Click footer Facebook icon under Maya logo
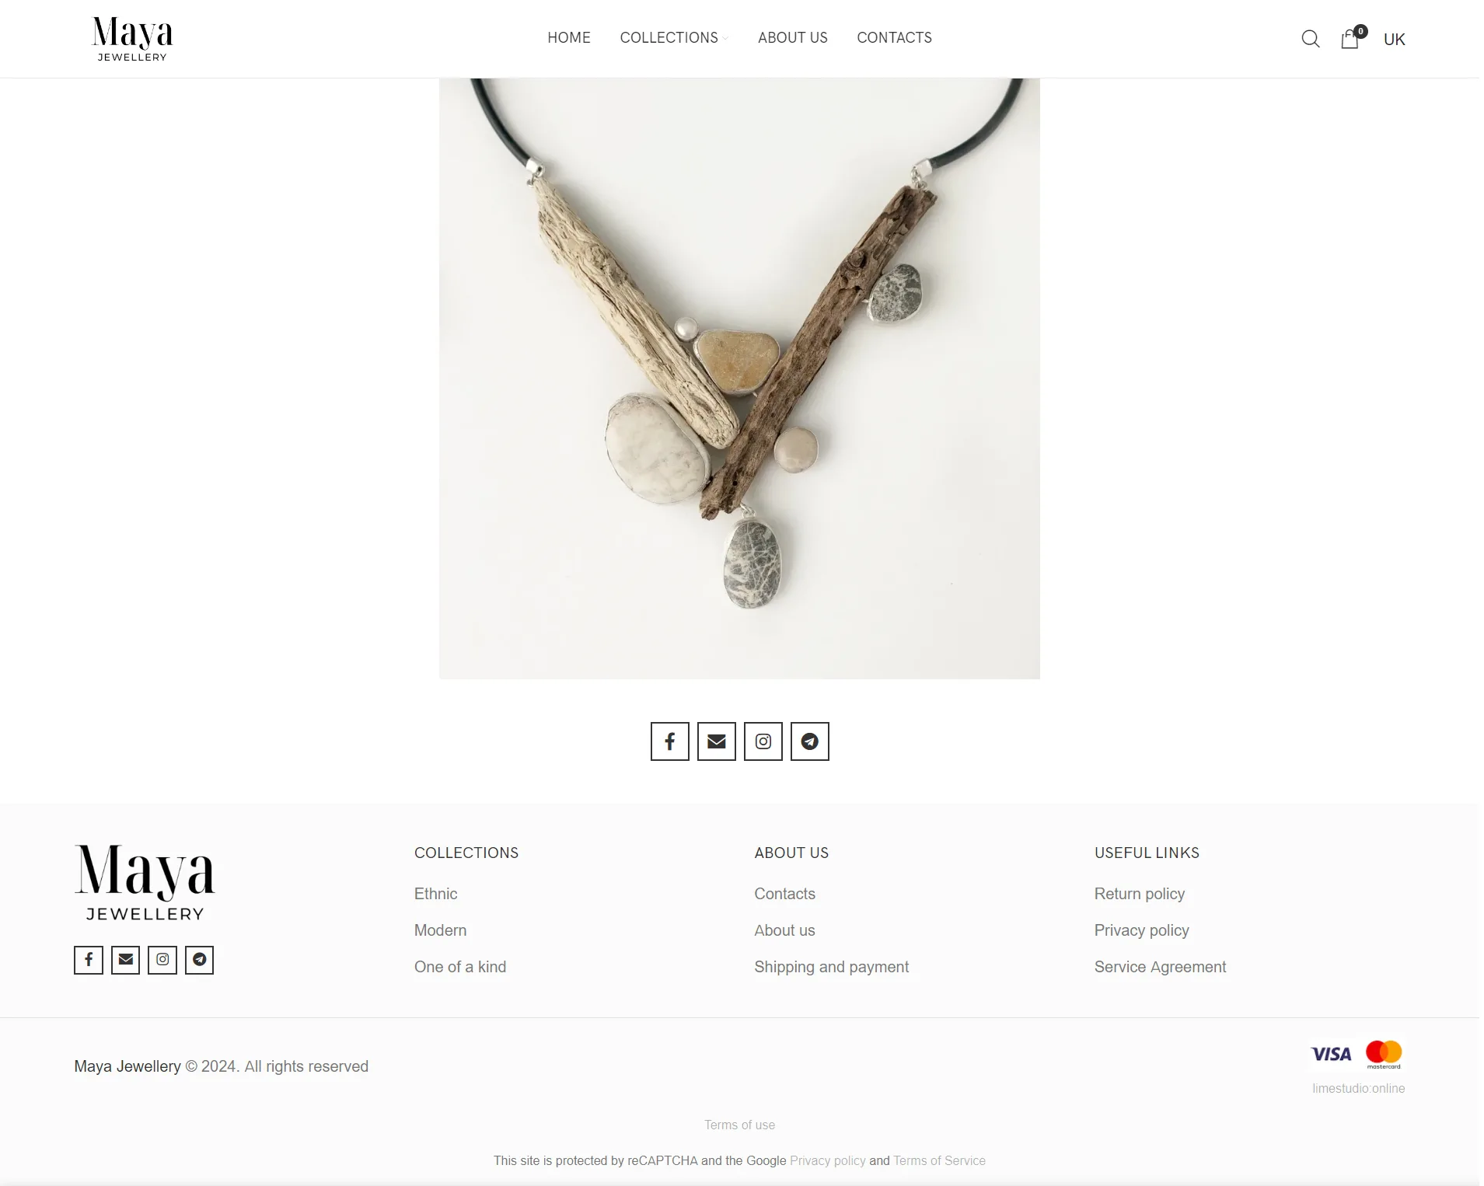Viewport: 1484px width, 1186px height. point(89,960)
